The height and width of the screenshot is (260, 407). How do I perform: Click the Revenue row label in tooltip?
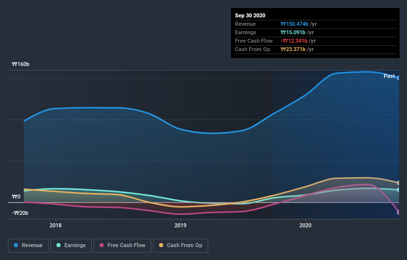pos(245,24)
